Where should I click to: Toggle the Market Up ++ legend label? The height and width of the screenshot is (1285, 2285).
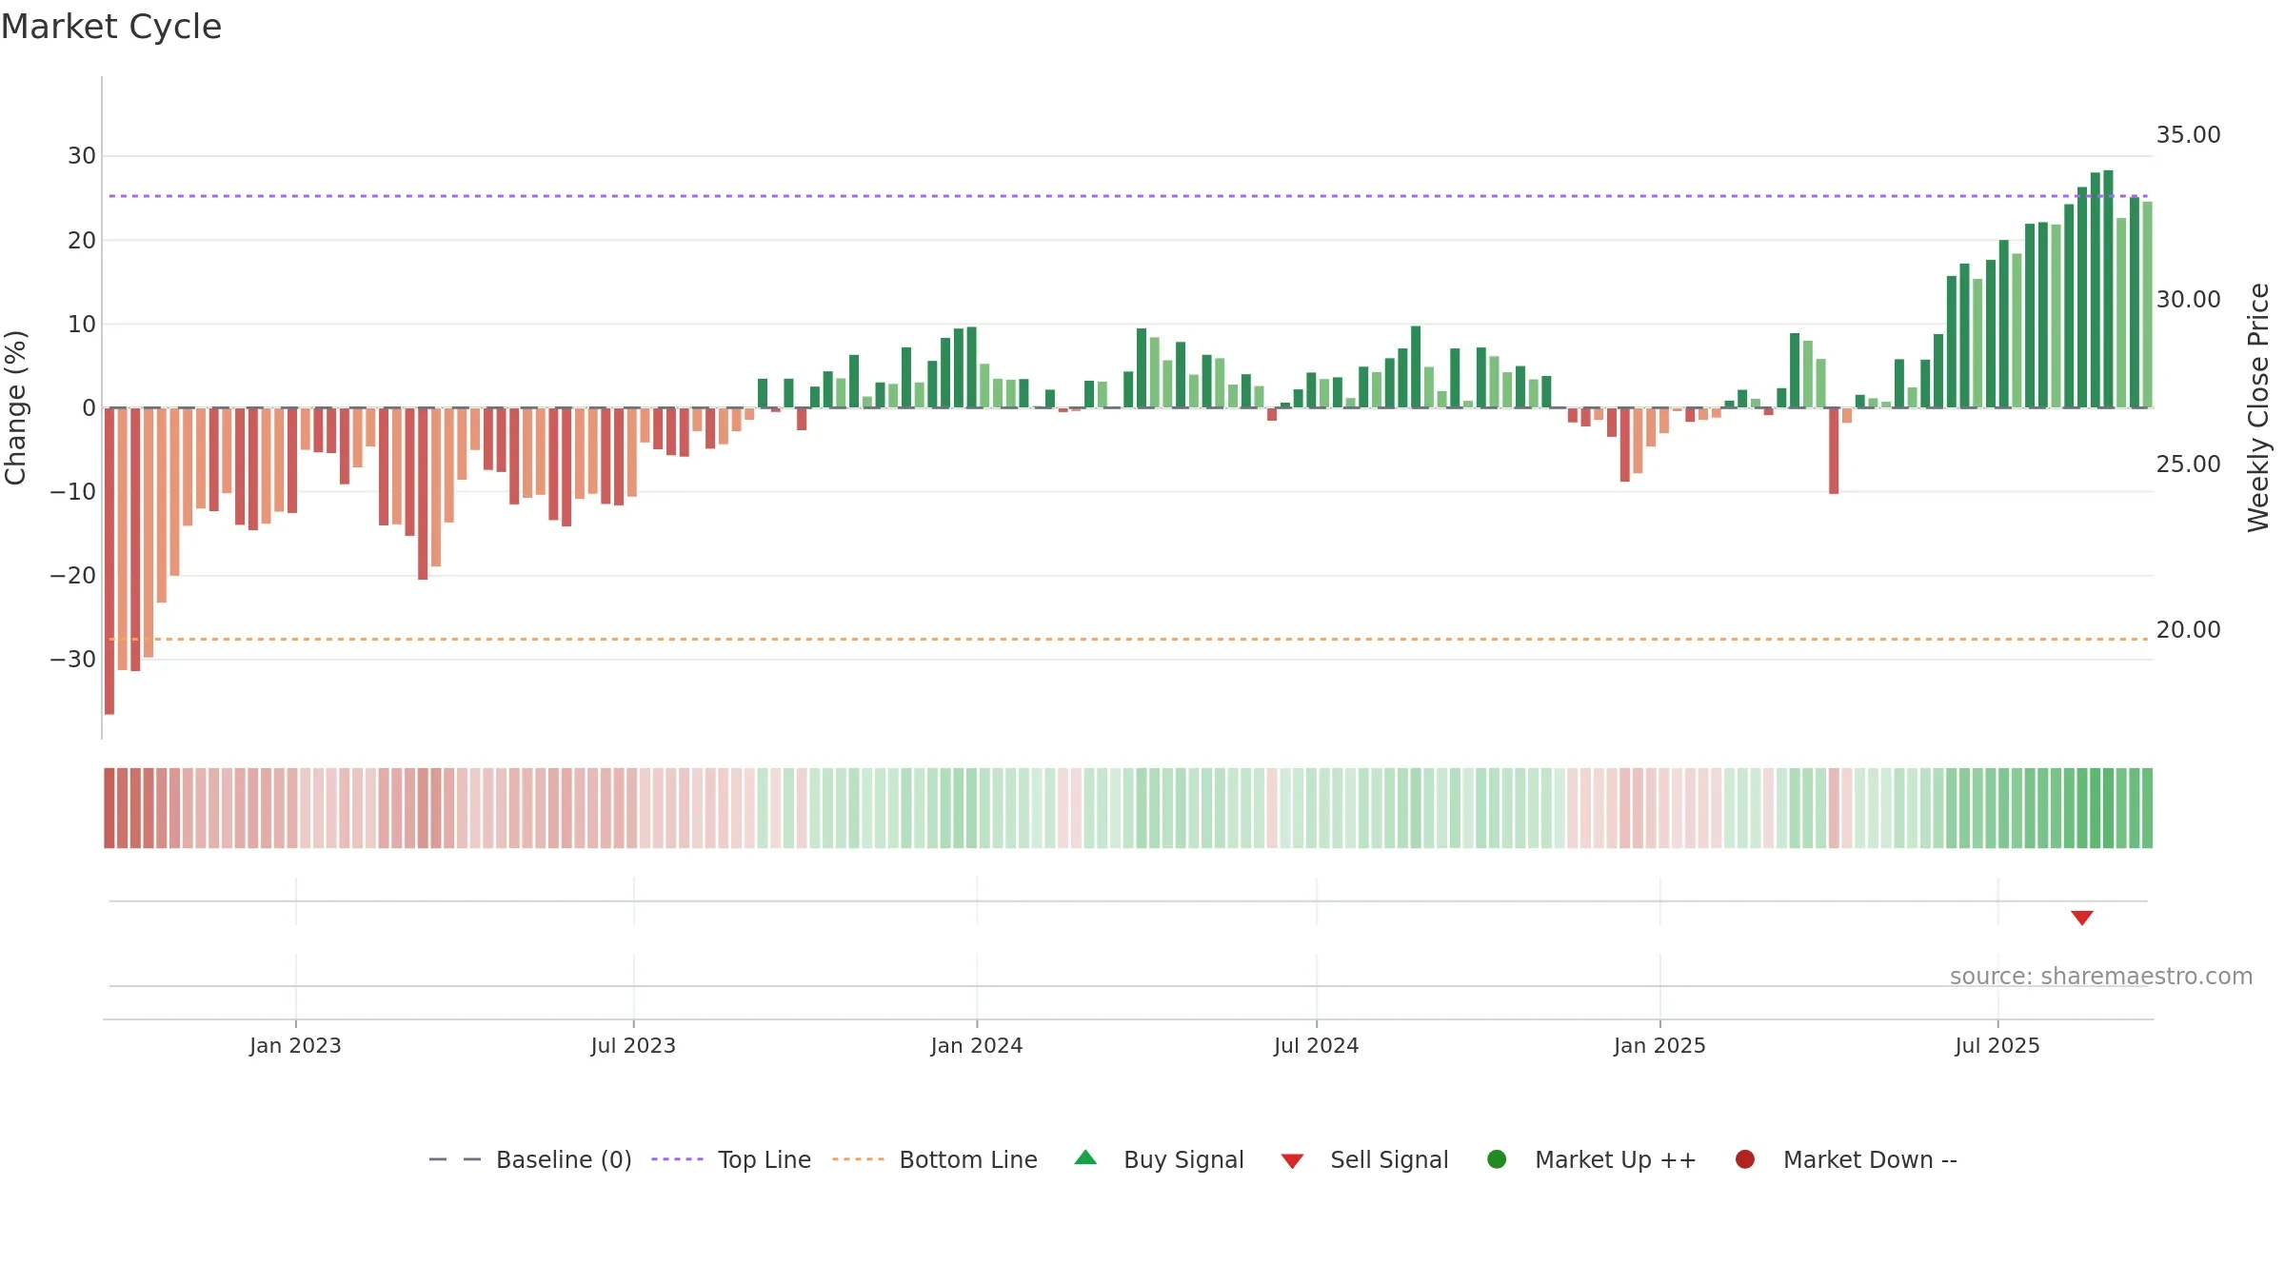click(1616, 1159)
